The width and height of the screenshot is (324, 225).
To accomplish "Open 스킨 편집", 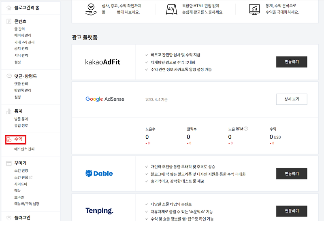I will [21, 177].
